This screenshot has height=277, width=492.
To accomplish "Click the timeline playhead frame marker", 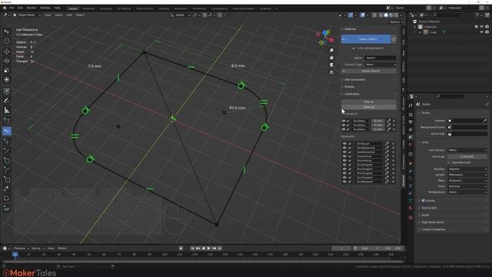I will (15, 255).
